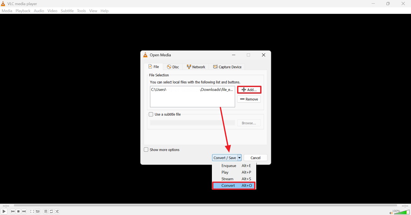Open the Convert / Save dropdown arrow
Image resolution: width=411 pixels, height=215 pixels.
click(239, 158)
